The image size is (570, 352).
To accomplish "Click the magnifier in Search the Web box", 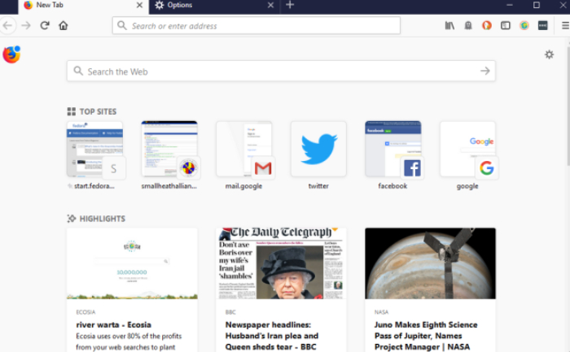I will 78,71.
